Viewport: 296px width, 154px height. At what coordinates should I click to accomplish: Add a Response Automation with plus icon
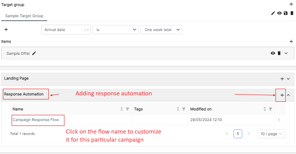tap(282, 95)
